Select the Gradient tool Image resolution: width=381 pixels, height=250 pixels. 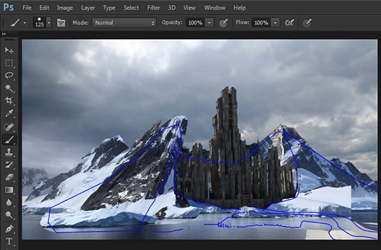click(x=9, y=190)
